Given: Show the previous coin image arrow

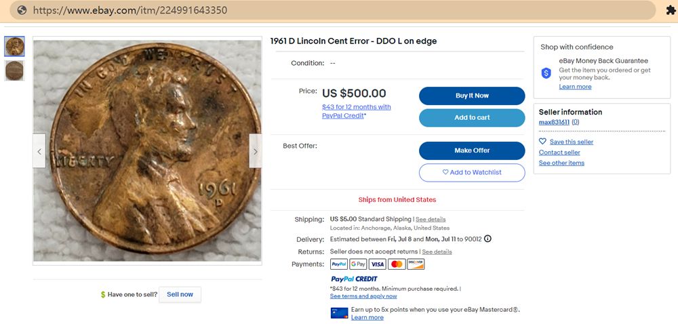Looking at the screenshot, I should (39, 151).
